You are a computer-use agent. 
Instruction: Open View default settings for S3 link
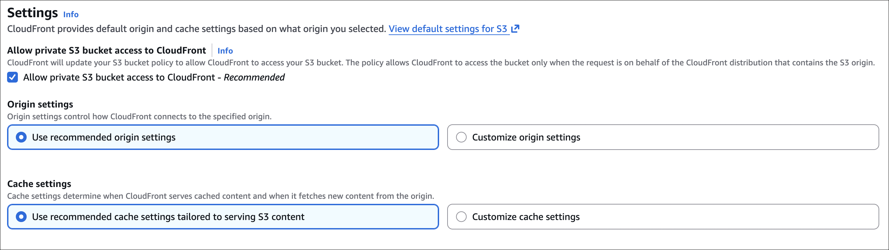(448, 29)
